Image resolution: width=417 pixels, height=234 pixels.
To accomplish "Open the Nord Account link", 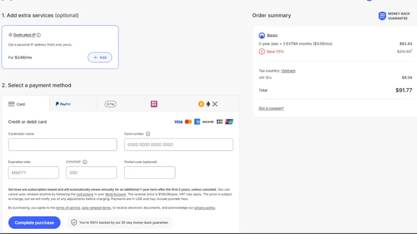I will 115,194.
